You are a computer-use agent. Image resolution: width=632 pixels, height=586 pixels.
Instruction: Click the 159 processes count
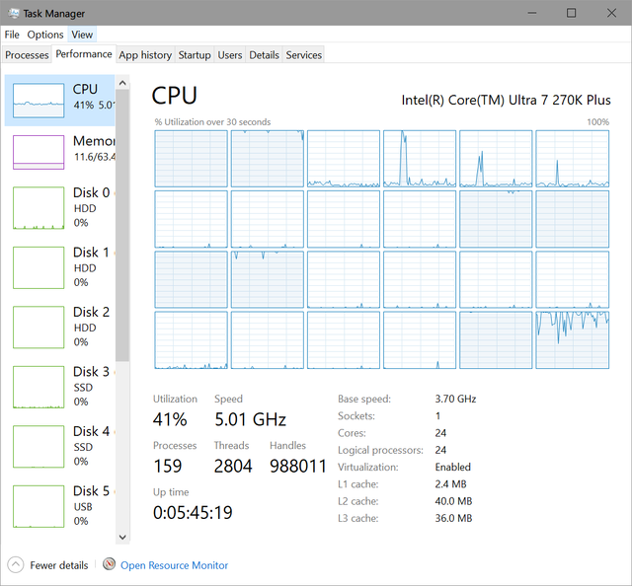click(x=167, y=466)
